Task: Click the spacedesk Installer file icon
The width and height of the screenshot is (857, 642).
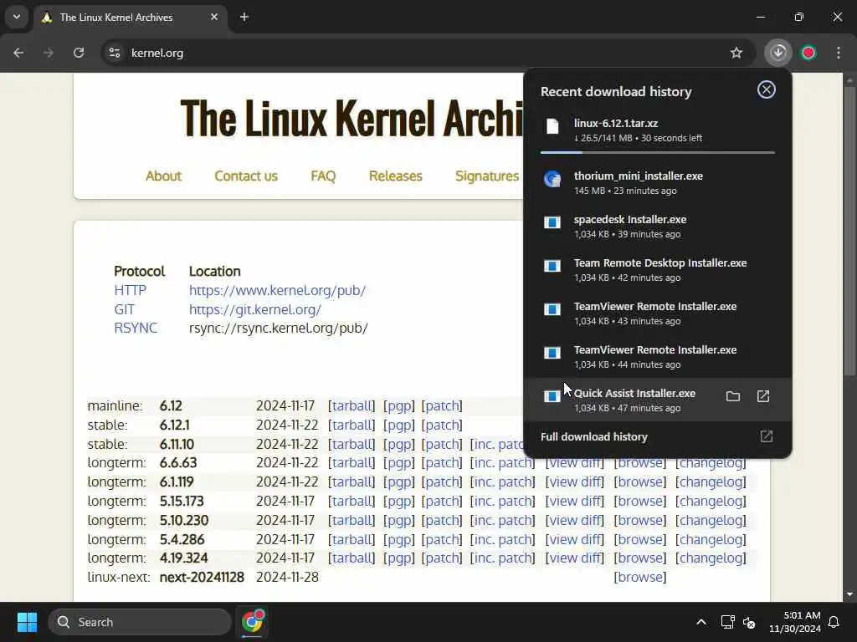Action: [x=552, y=222]
